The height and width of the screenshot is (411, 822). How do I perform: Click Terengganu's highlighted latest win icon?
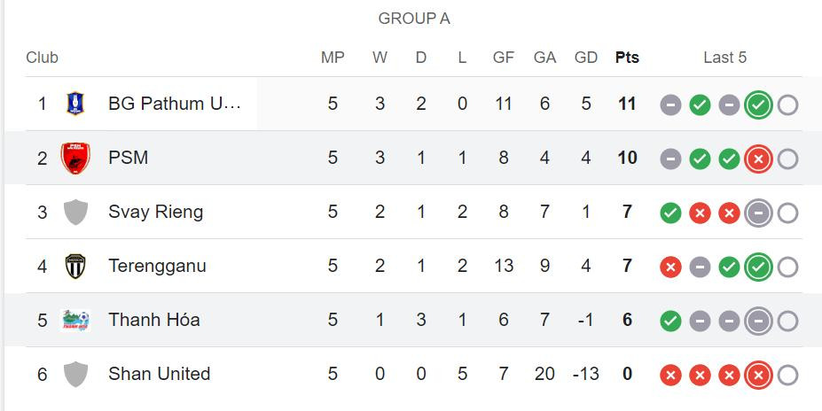coord(757,267)
